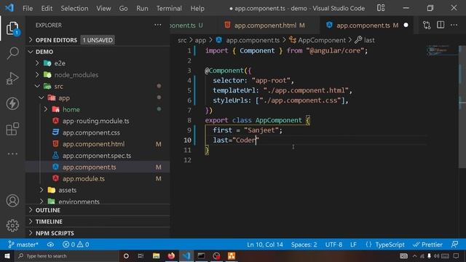
Task: Click the Windows taskbar search box
Action: tap(67, 255)
